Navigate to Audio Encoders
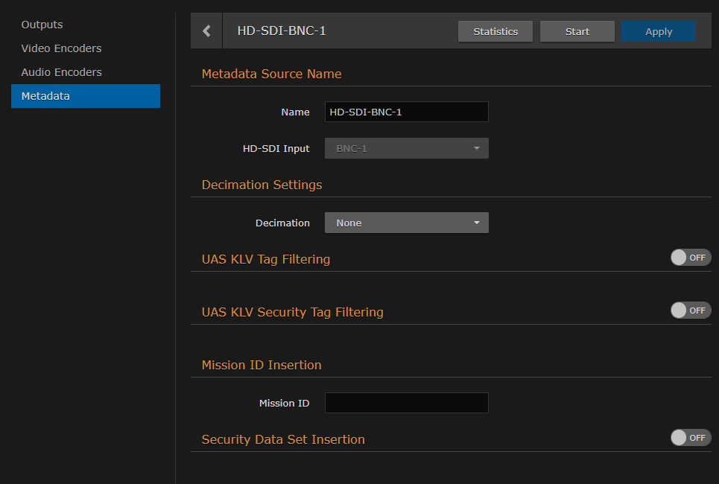 pyautogui.click(x=60, y=71)
